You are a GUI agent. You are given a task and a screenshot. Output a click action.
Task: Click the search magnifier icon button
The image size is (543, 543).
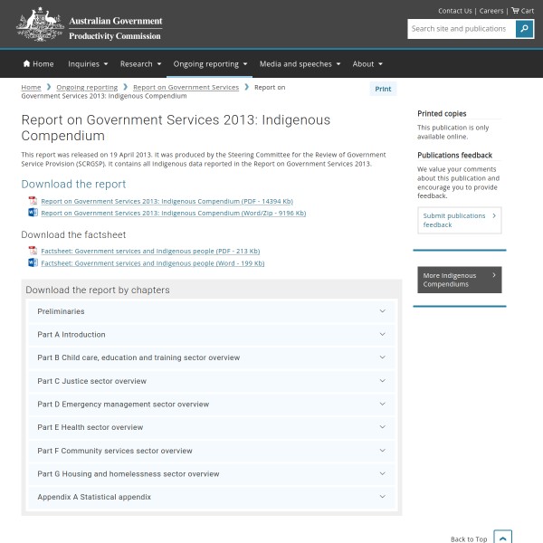tap(525, 29)
